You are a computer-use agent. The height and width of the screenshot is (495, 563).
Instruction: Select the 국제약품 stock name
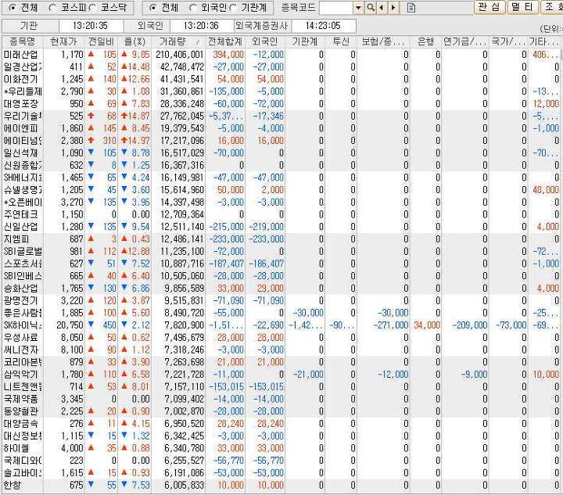[x=21, y=399]
